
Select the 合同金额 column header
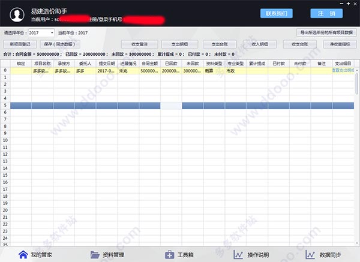(x=149, y=64)
